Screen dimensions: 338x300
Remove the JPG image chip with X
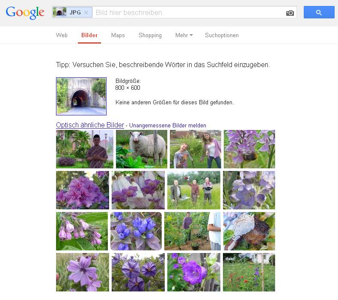pyautogui.click(x=86, y=13)
